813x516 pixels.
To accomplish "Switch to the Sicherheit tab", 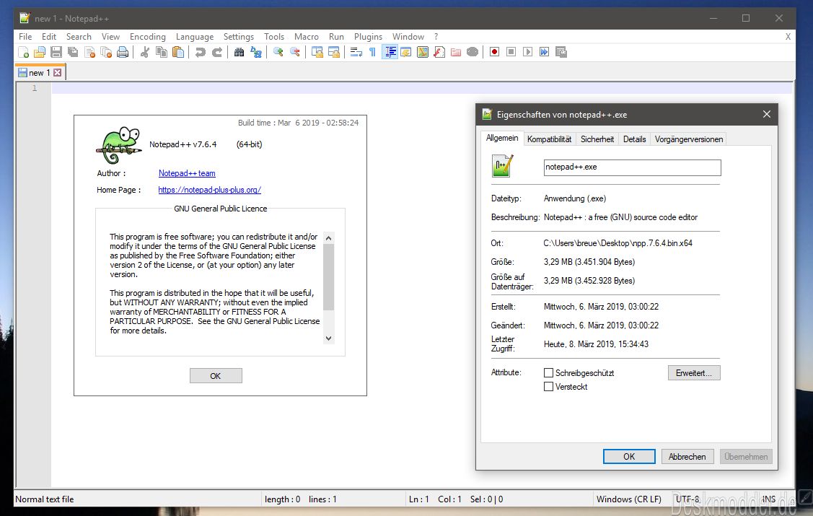I will [x=597, y=139].
